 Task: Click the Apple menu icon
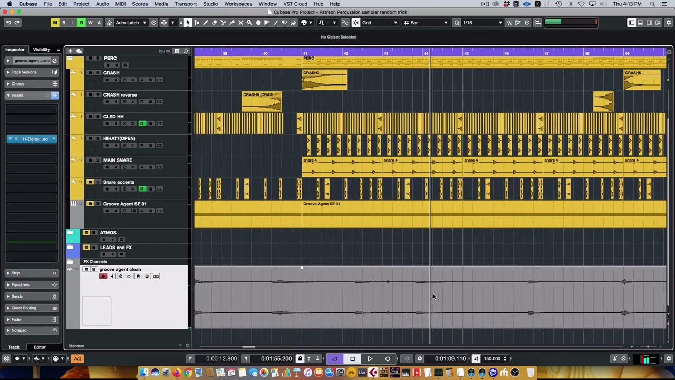[9, 4]
